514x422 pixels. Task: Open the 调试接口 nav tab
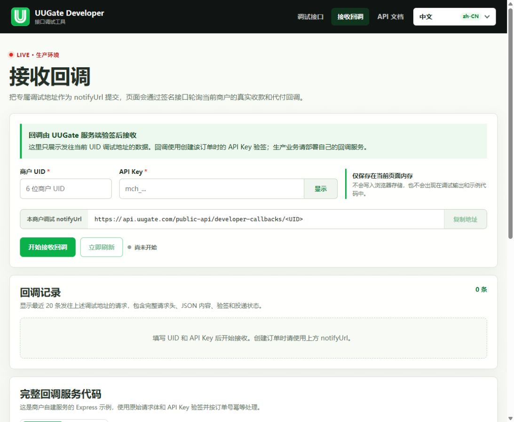[310, 17]
